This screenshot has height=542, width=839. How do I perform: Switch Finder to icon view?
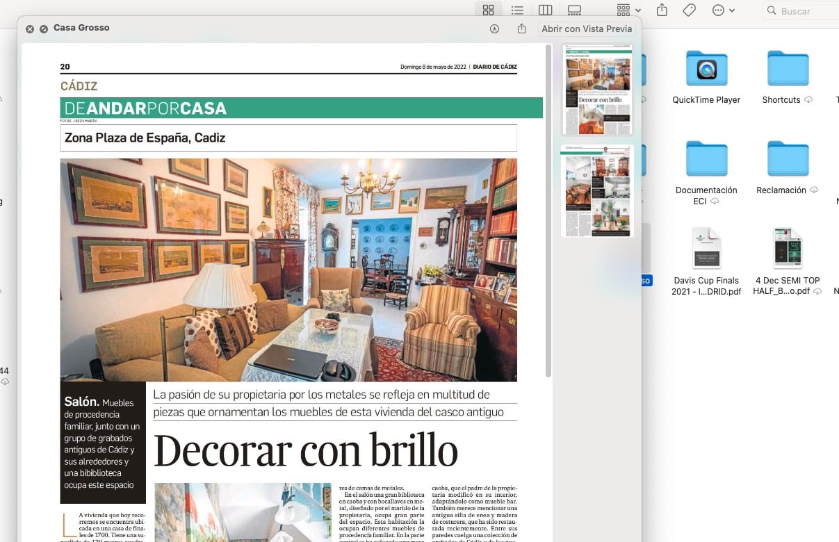click(x=488, y=10)
